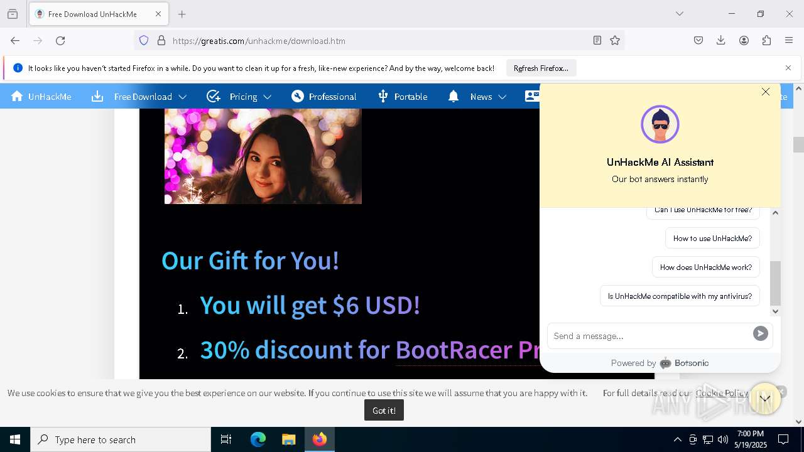Close the chat assistant panel
The image size is (804, 452).
[766, 92]
